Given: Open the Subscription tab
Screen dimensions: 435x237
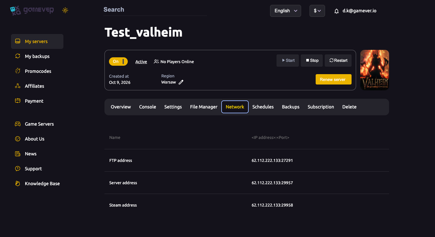Looking at the screenshot, I should pos(321,107).
